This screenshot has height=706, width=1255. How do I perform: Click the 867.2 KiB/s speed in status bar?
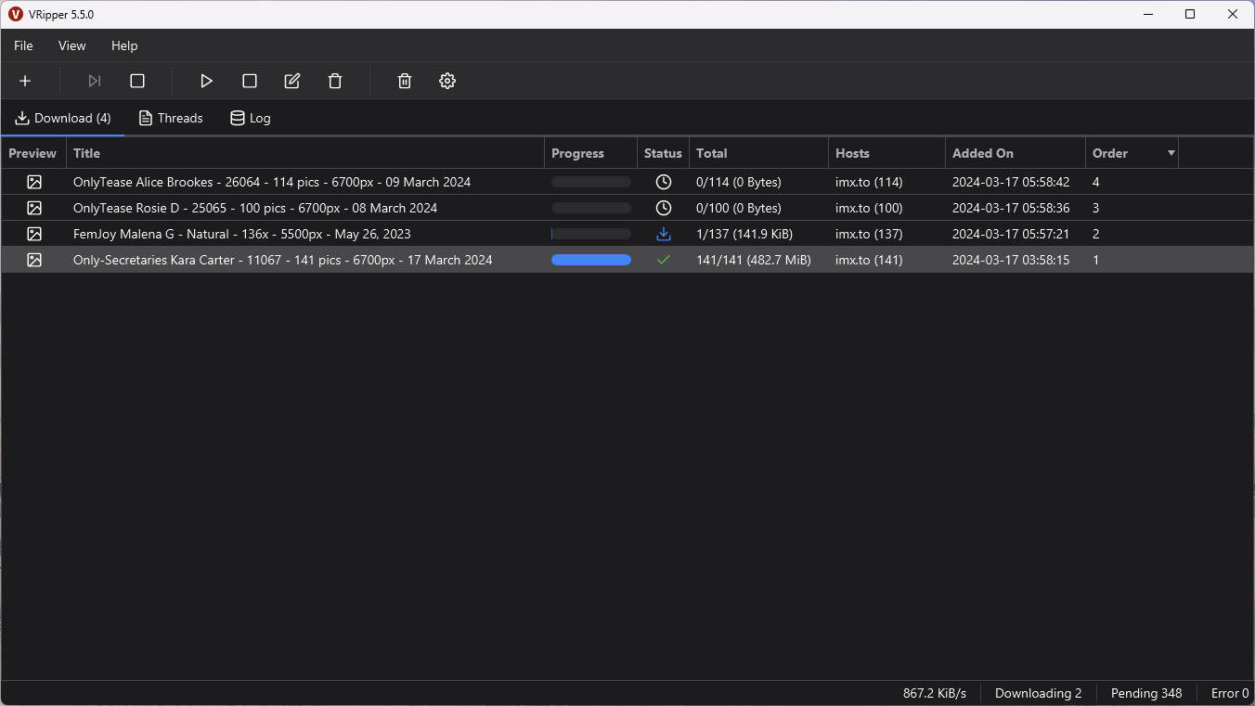pyautogui.click(x=935, y=693)
